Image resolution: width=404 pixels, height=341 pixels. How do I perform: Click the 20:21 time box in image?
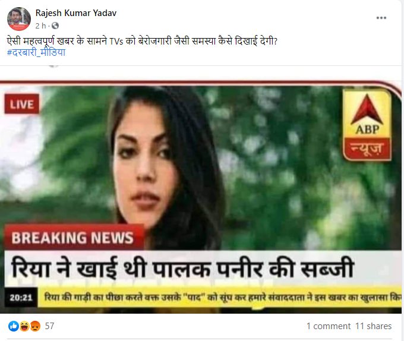21,298
